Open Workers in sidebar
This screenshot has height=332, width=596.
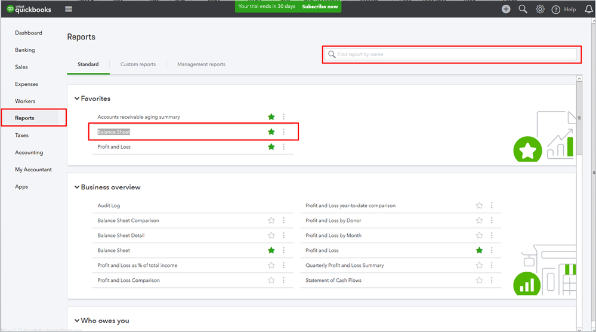pyautogui.click(x=25, y=101)
